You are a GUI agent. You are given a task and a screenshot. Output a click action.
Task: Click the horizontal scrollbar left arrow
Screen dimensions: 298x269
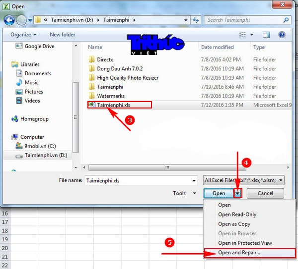84,167
